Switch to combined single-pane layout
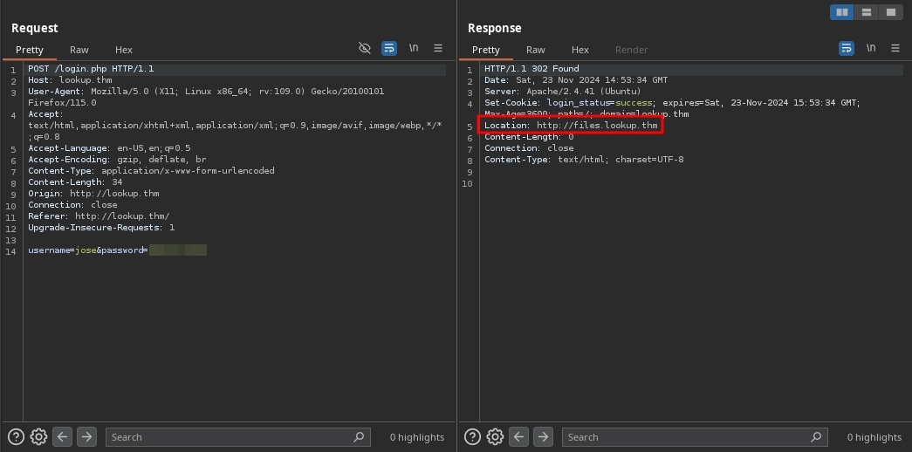The width and height of the screenshot is (912, 452). tap(890, 12)
